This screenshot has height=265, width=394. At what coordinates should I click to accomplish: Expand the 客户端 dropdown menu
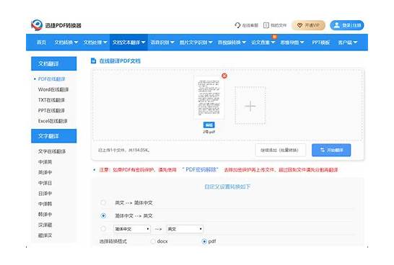(348, 42)
